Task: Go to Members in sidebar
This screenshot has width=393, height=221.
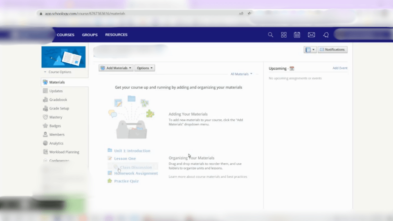Action: 57,135
